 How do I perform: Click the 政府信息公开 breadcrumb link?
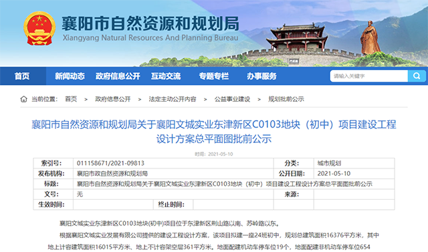pyautogui.click(x=113, y=99)
